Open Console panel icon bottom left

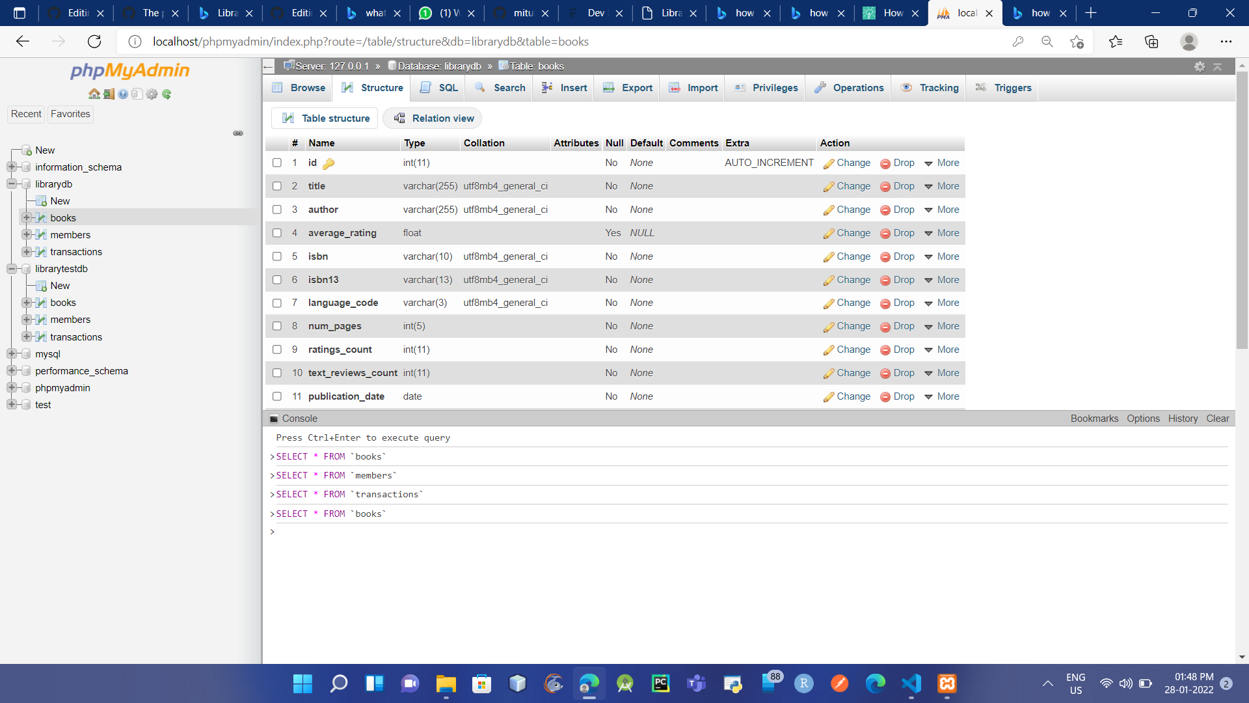pos(275,419)
